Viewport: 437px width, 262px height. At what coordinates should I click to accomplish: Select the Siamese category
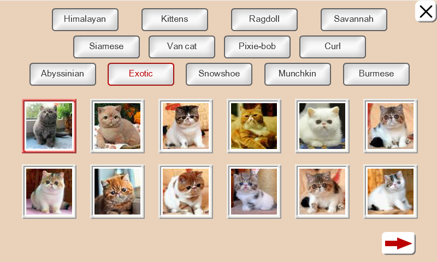pyautogui.click(x=107, y=46)
